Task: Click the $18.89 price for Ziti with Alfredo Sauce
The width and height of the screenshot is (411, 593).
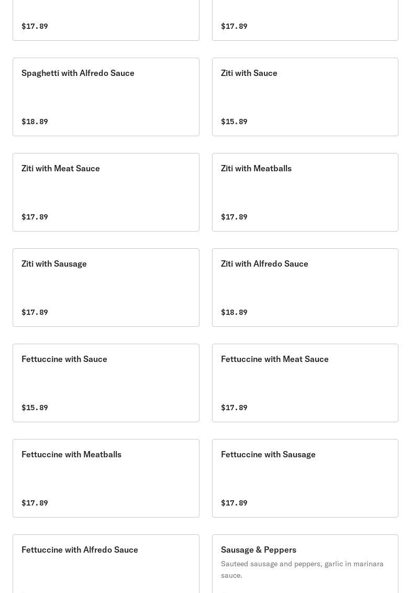Action: tap(234, 312)
